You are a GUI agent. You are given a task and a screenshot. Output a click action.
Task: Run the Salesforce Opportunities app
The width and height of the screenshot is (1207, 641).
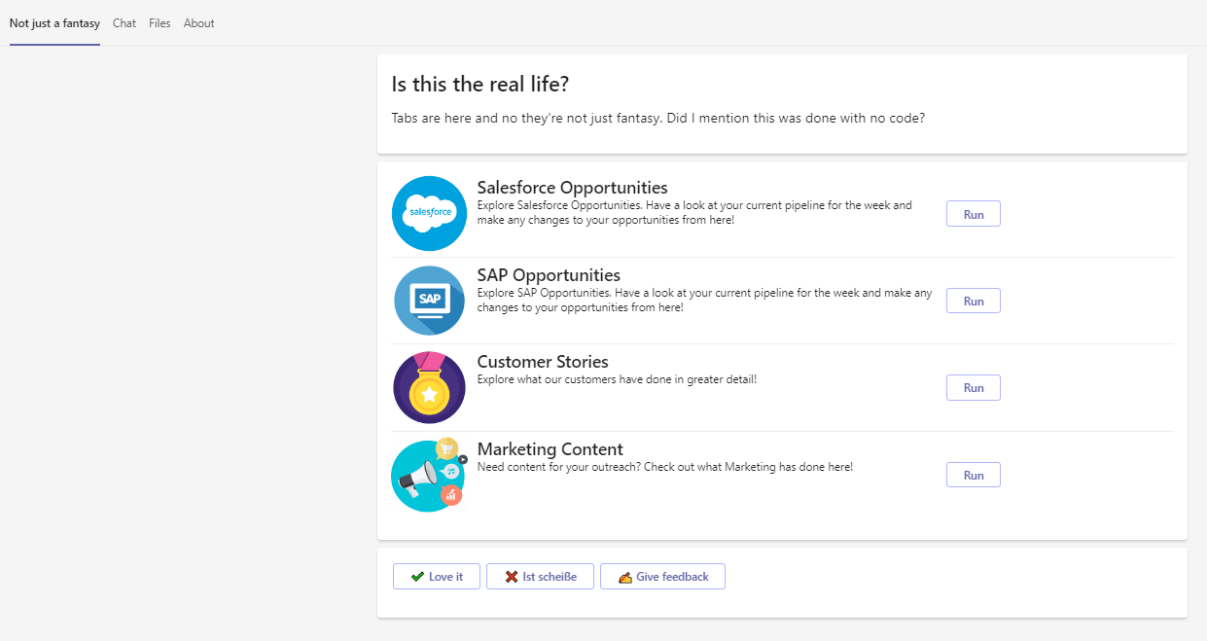pos(973,214)
